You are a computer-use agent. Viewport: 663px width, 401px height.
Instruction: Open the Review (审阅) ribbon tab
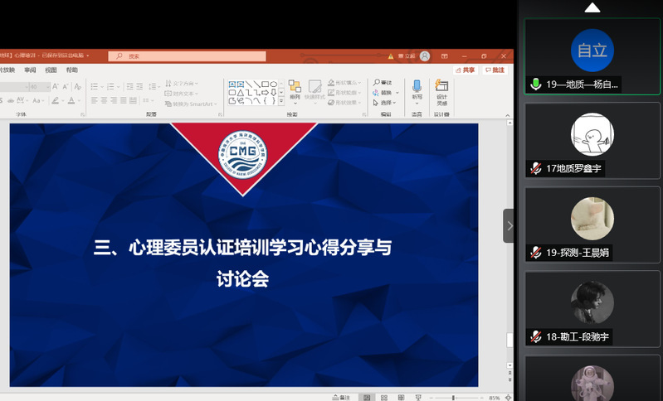pos(30,70)
